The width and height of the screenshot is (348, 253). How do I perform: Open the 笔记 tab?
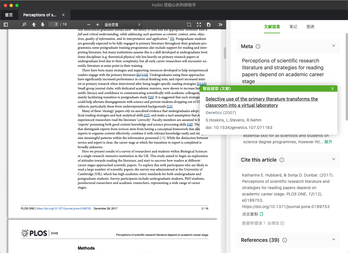(293, 27)
